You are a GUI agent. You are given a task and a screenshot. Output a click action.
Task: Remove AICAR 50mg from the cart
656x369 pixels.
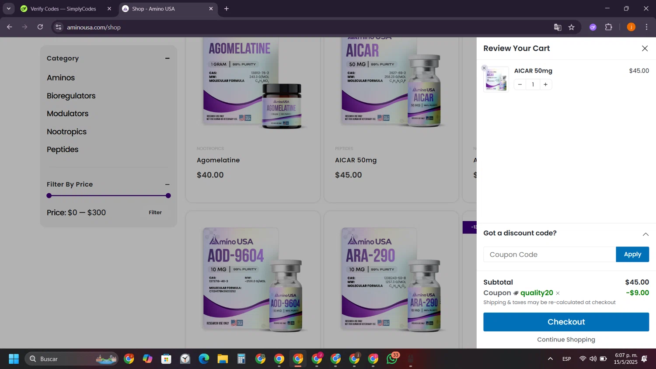pyautogui.click(x=484, y=68)
